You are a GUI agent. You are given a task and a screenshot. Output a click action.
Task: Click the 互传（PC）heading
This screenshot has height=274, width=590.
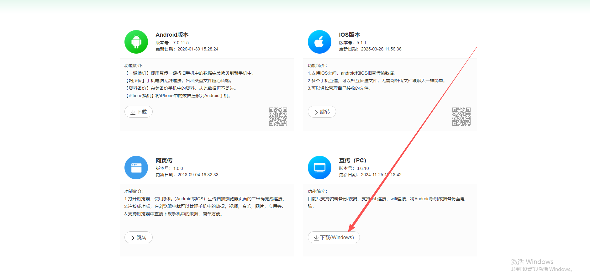click(353, 161)
